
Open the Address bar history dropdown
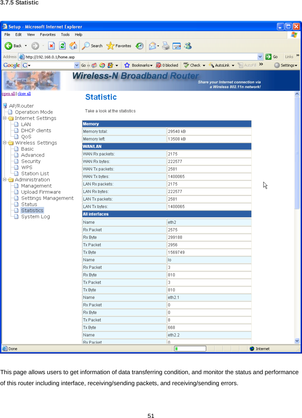tap(260, 56)
